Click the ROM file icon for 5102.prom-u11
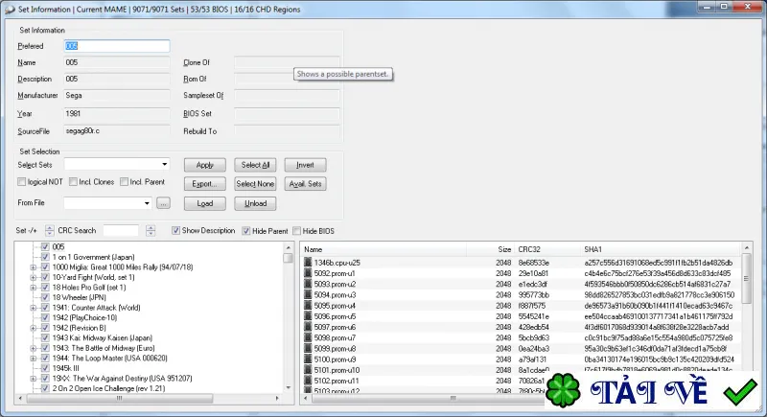The height and width of the screenshot is (417, 767). point(308,381)
